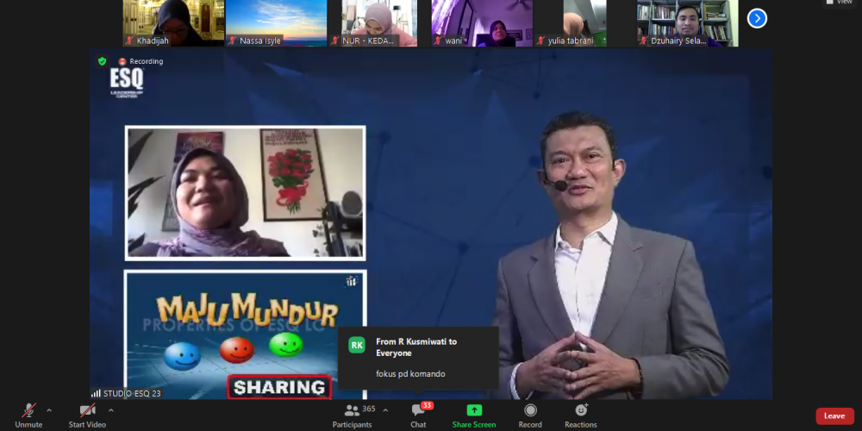Open the View layout menu
The width and height of the screenshot is (862, 431).
coord(839,3)
